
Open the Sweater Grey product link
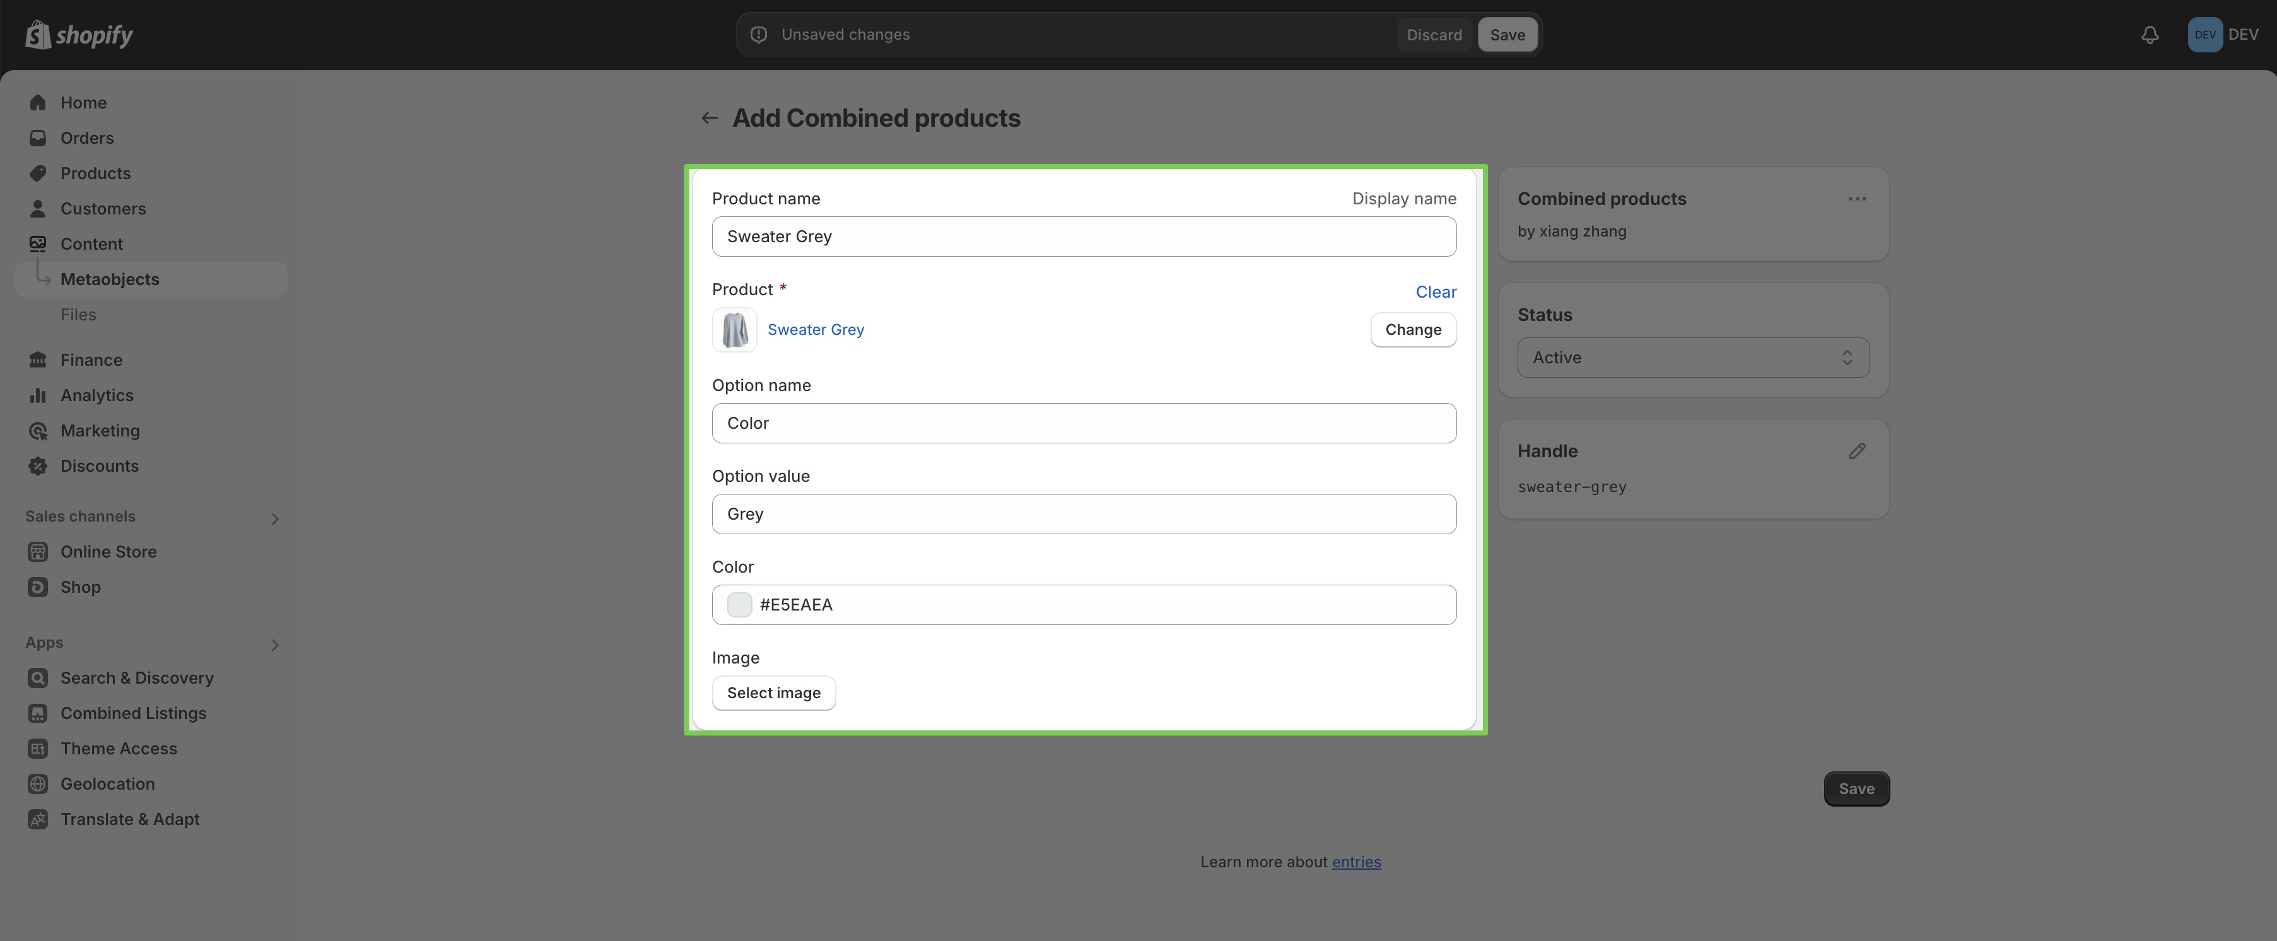pos(815,330)
